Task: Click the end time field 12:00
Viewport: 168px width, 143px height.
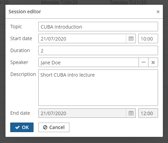Action: (x=148, y=113)
